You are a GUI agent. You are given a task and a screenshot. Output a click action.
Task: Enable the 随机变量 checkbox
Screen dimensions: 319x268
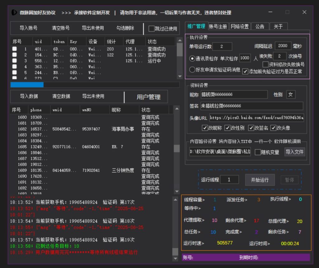[x=258, y=152]
